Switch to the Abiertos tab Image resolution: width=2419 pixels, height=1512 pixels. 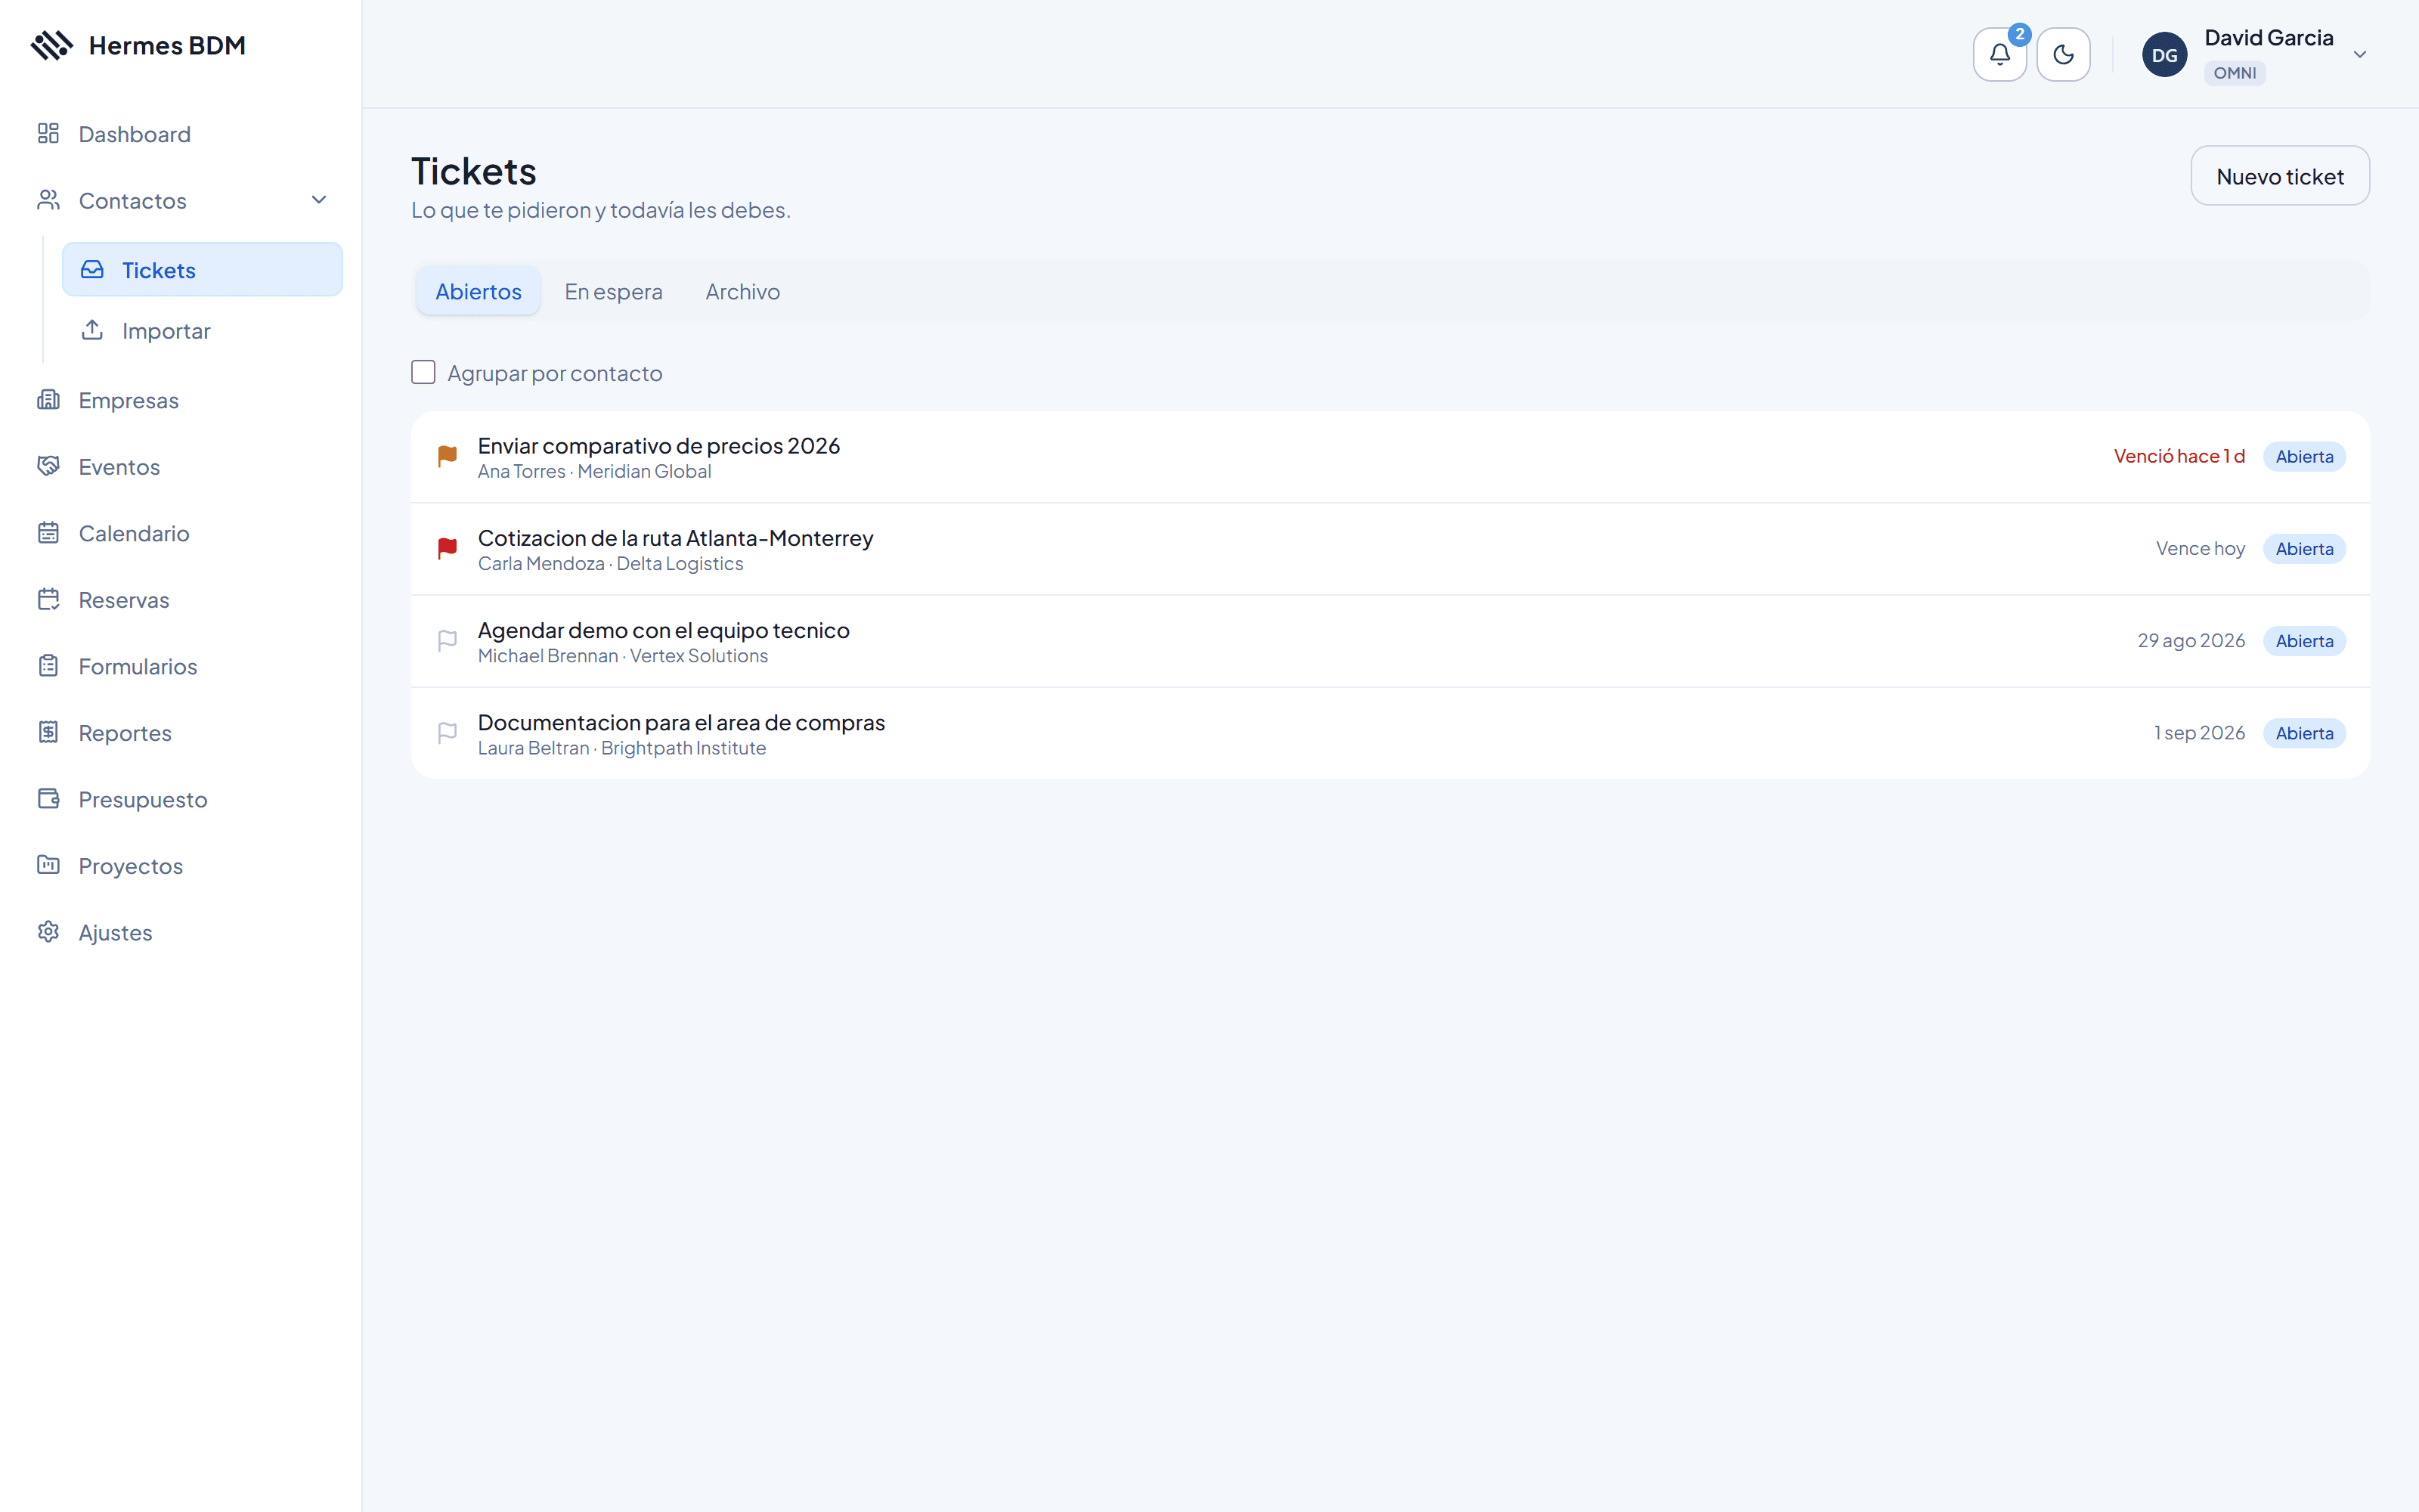478,291
